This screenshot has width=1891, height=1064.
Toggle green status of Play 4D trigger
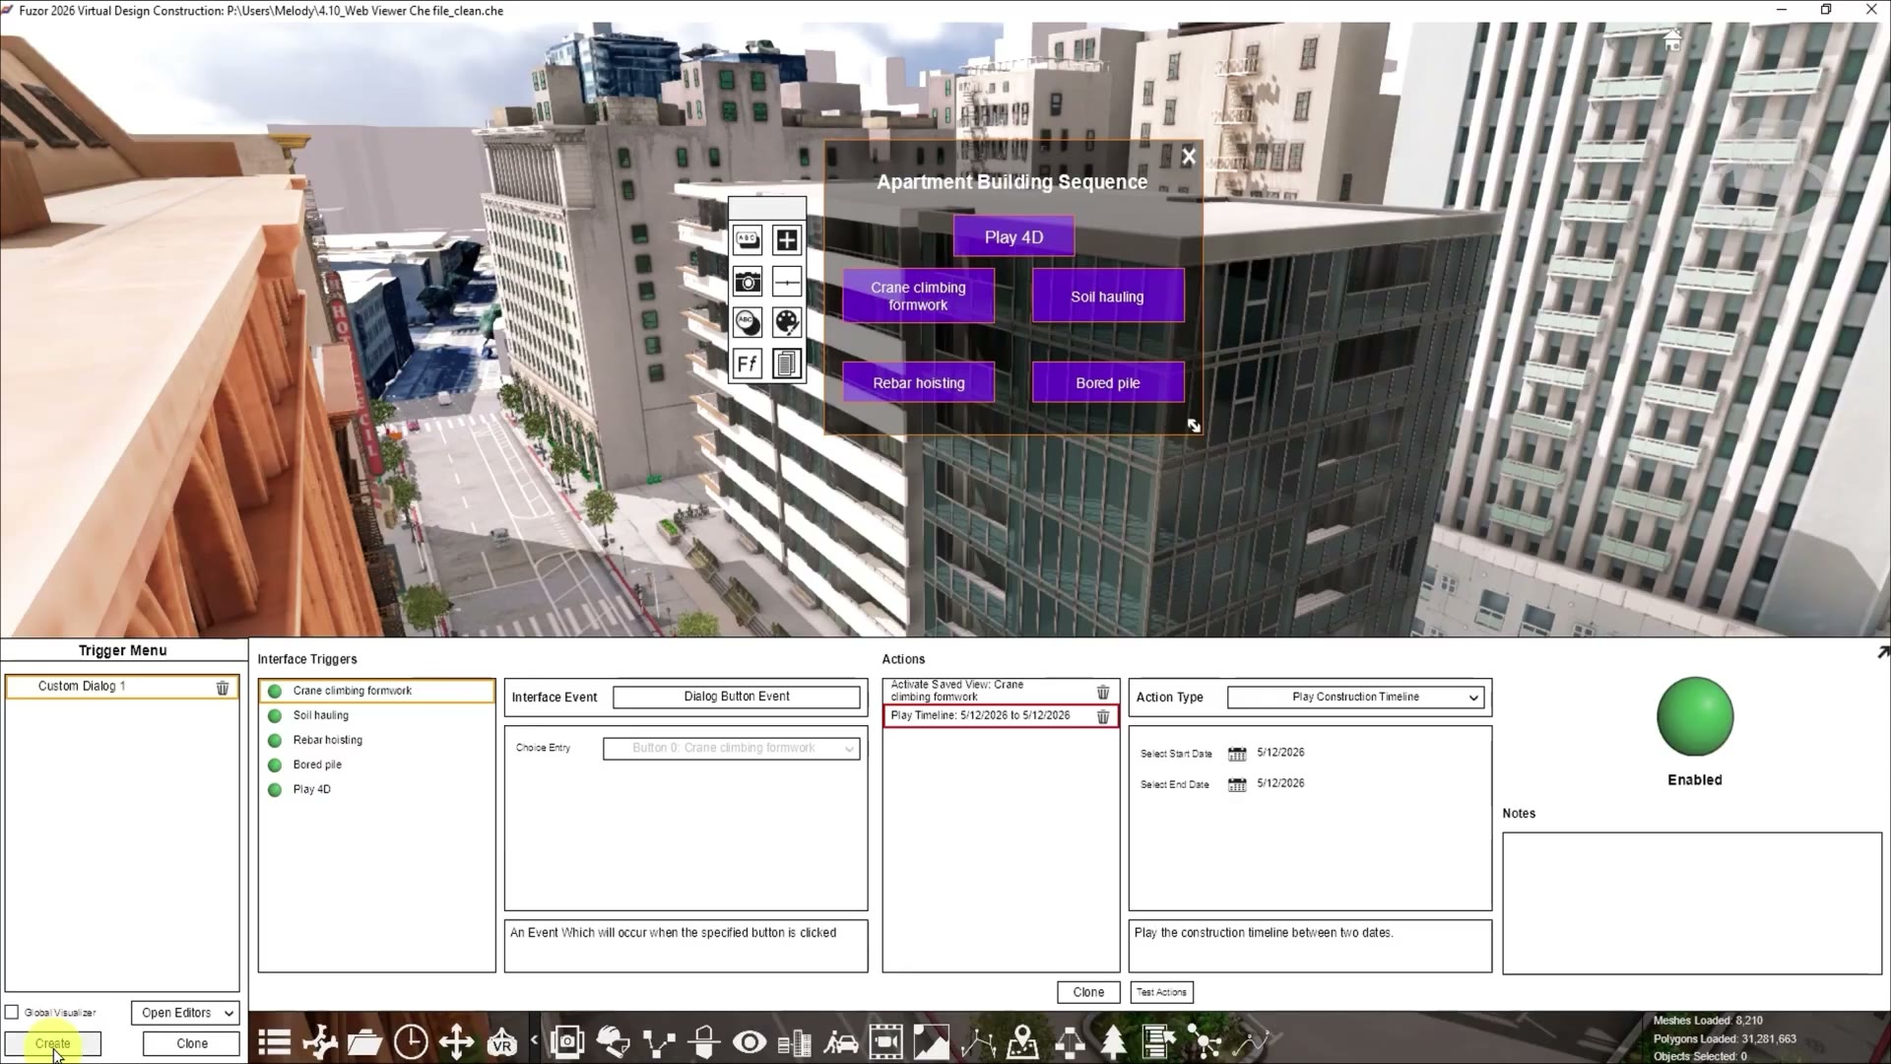pyautogui.click(x=275, y=790)
